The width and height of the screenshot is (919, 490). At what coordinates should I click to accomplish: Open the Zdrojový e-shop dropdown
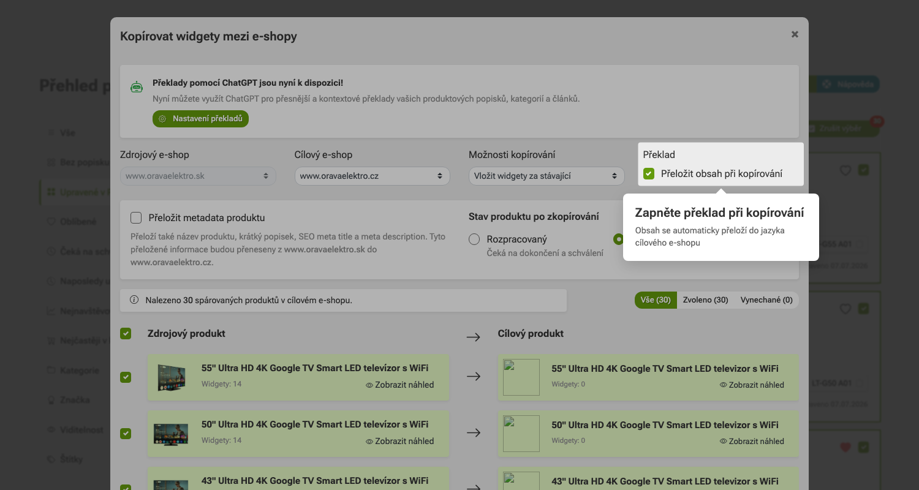click(x=198, y=176)
